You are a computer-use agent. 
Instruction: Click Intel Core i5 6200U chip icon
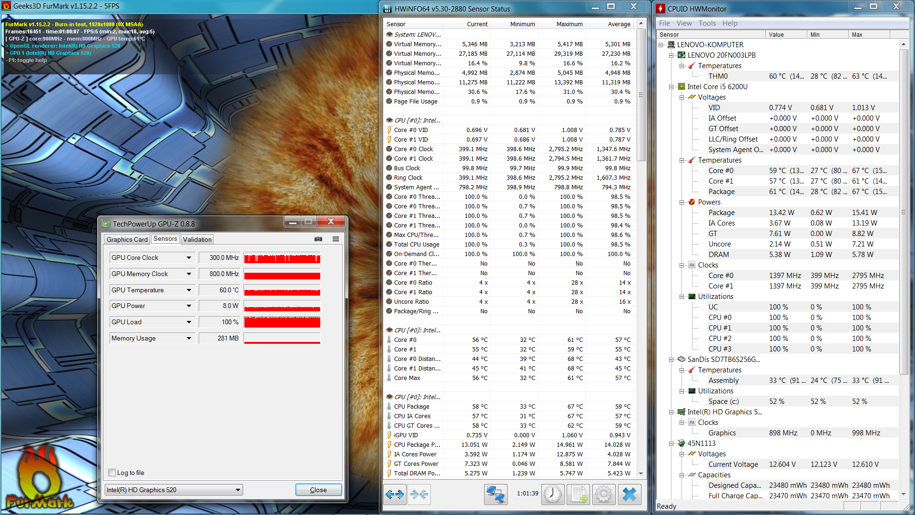coord(681,87)
